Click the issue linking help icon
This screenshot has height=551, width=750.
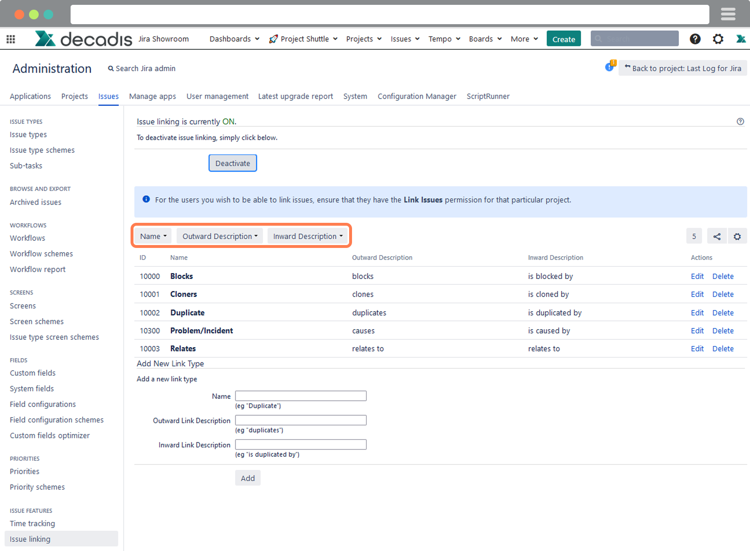pos(740,122)
